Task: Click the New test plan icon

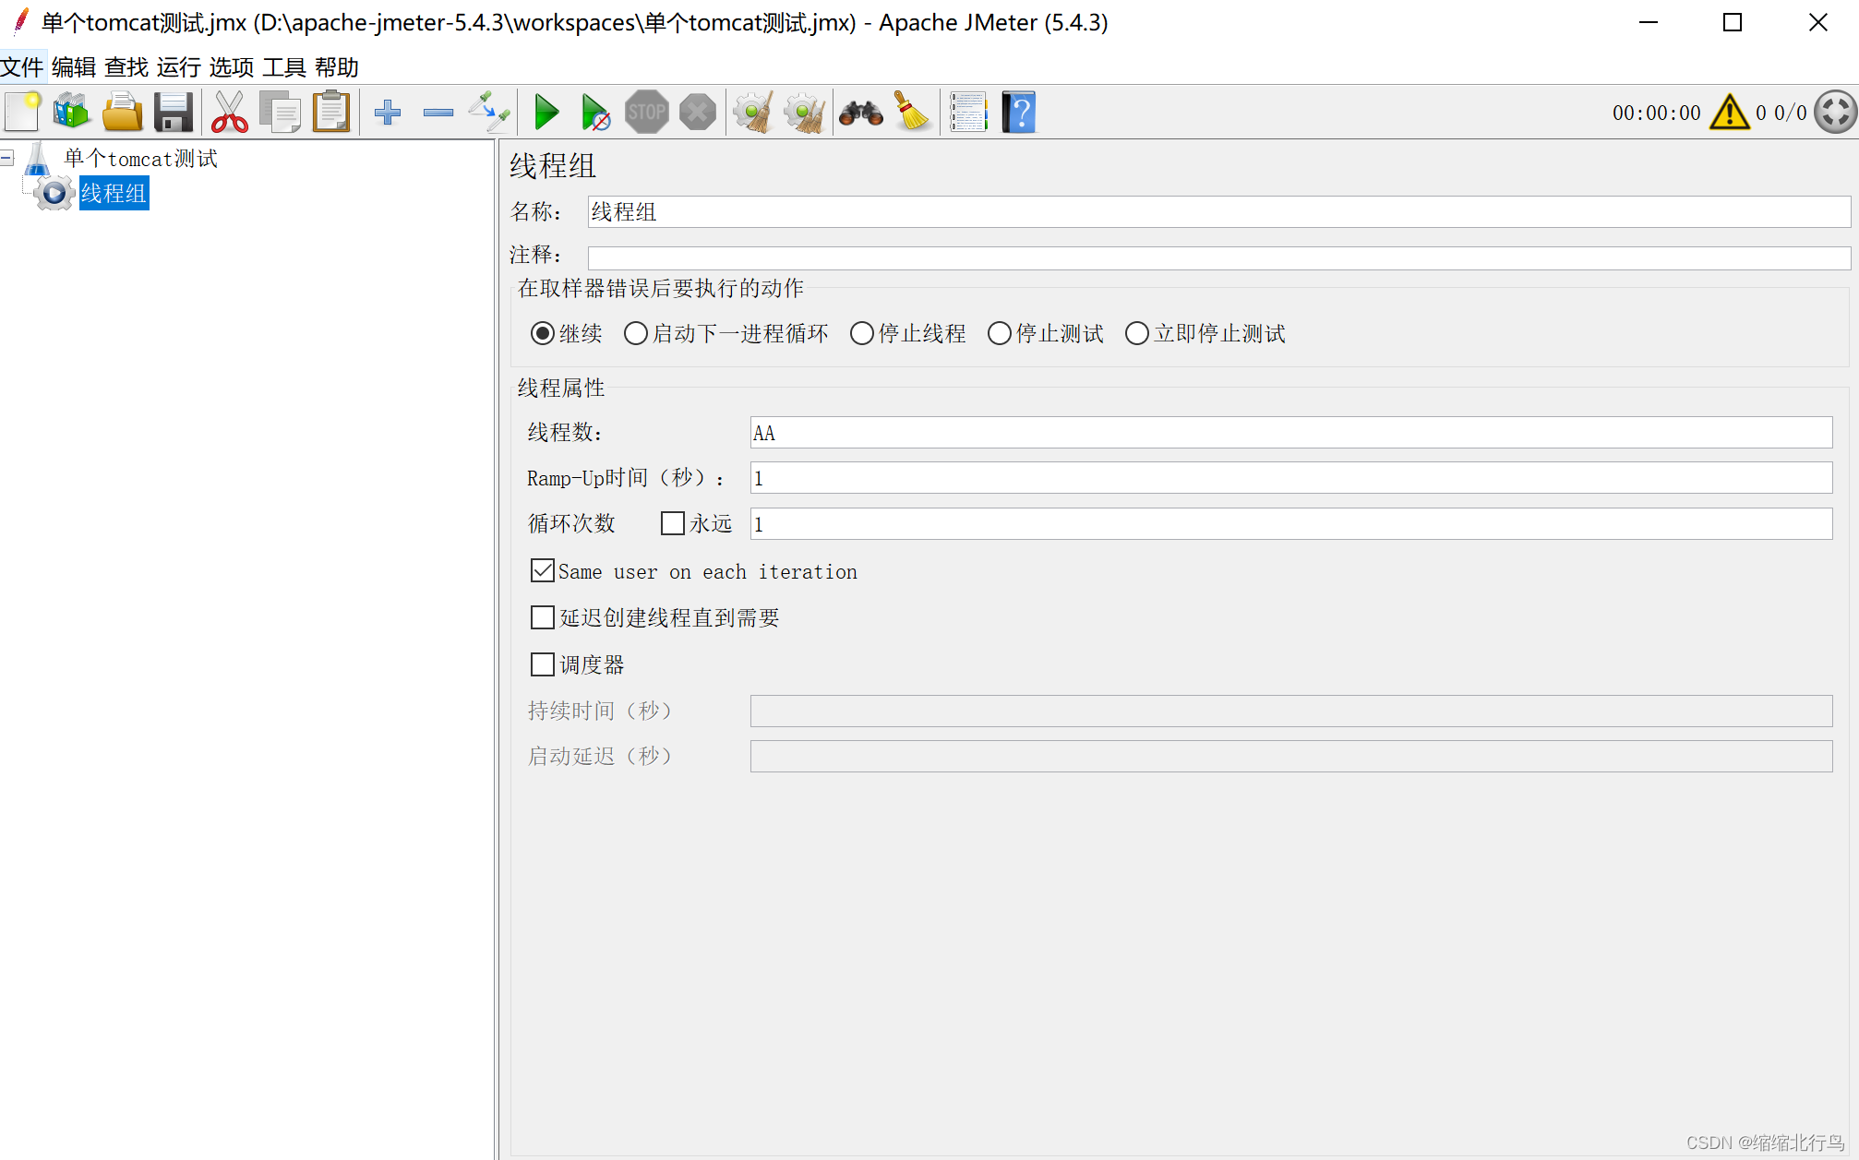Action: 22,113
